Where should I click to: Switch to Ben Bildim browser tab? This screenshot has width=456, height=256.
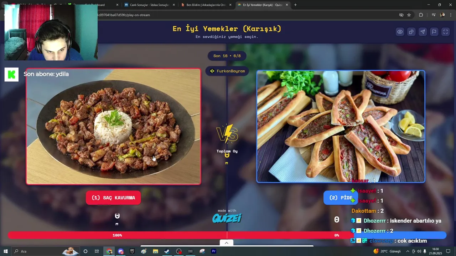coord(206,5)
